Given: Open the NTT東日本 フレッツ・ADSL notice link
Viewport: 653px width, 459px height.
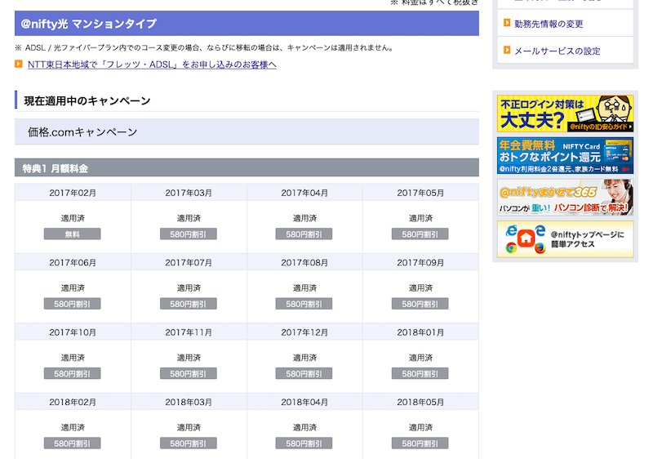Looking at the screenshot, I should pyautogui.click(x=152, y=65).
